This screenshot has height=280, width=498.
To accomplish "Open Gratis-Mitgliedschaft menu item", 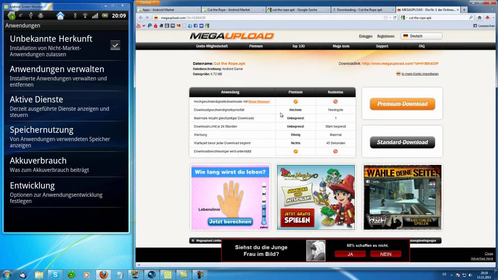I will tap(212, 46).
